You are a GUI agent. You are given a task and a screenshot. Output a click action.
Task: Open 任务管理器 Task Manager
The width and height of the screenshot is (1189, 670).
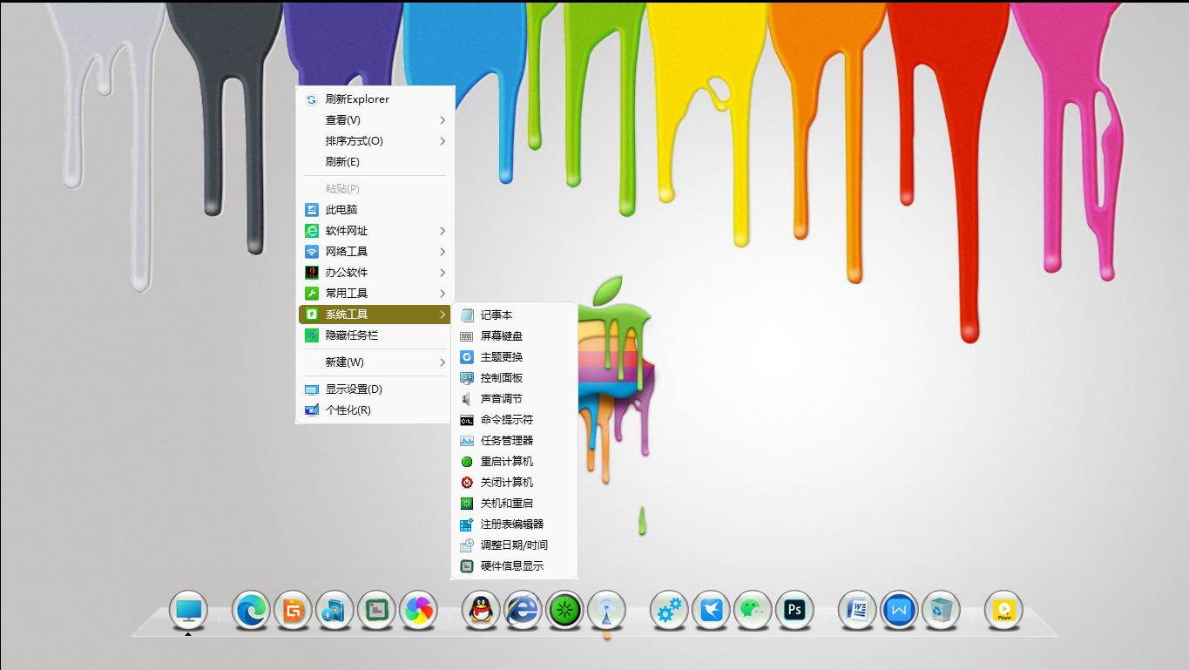(514, 441)
